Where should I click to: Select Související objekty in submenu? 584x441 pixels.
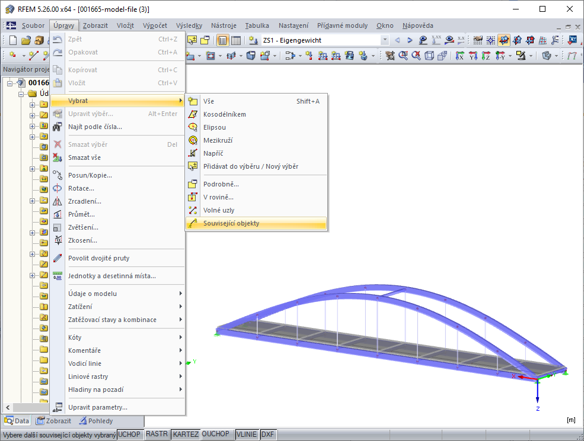(256, 223)
